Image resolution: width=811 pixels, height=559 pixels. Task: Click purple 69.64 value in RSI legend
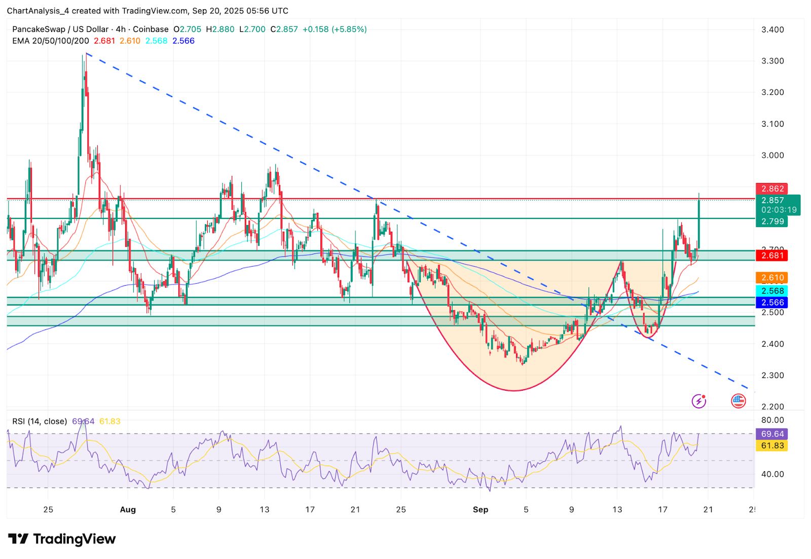point(83,421)
